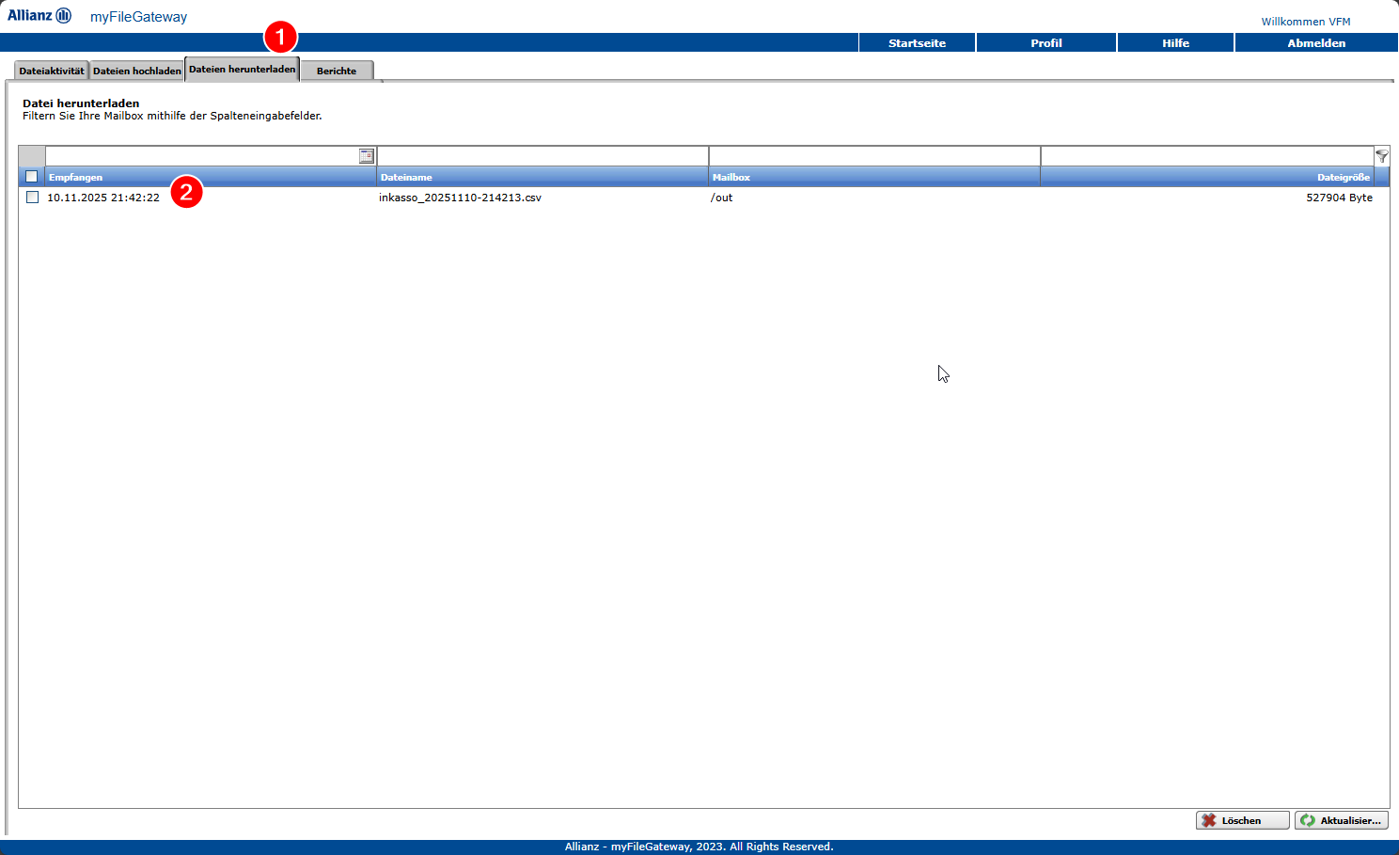Open the Profil page
The image size is (1399, 855).
point(1045,43)
